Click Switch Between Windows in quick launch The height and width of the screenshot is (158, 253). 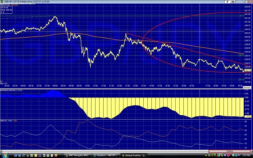20,156
